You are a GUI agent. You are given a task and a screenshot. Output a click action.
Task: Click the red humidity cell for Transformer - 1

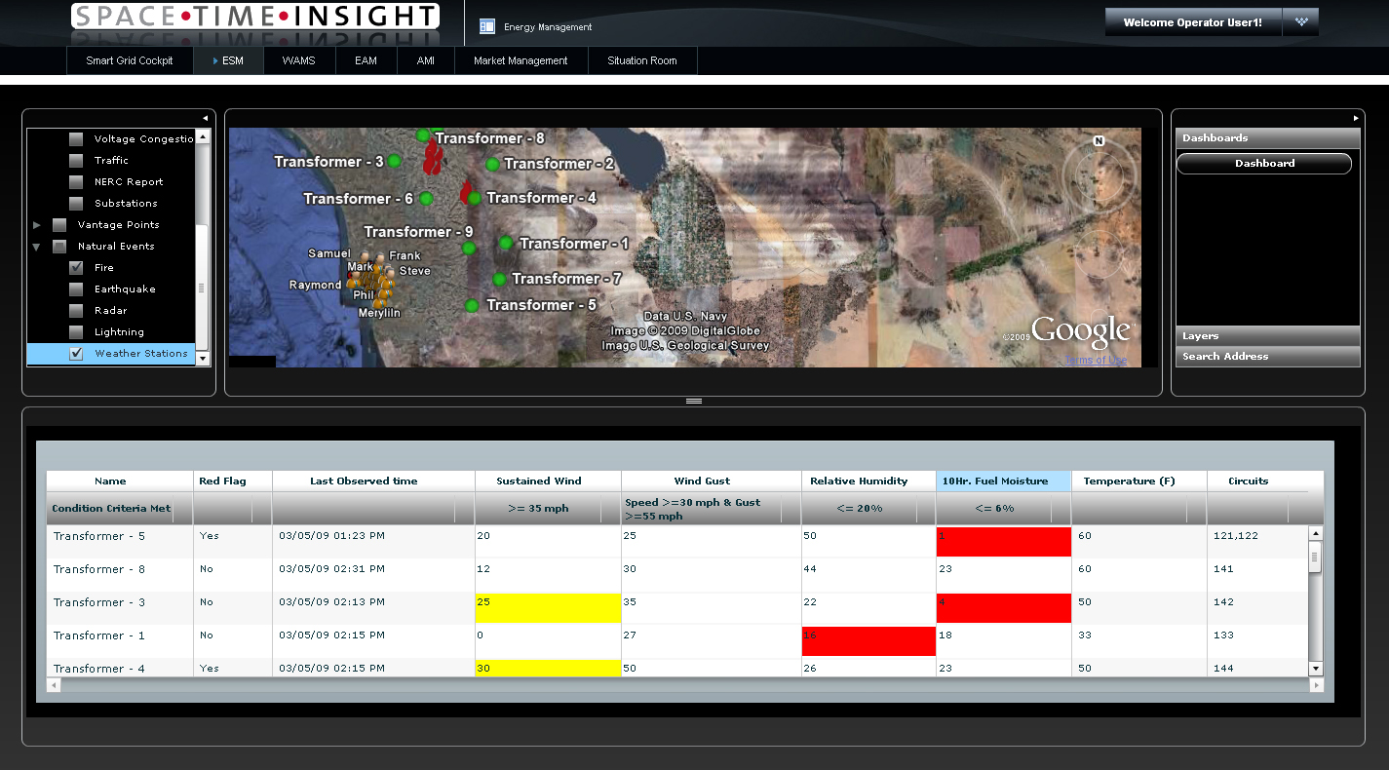tap(868, 641)
